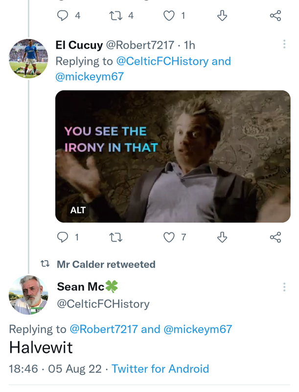The height and width of the screenshot is (392, 299).
Task: Download El Cucuy's GIF tweet
Action: (222, 237)
